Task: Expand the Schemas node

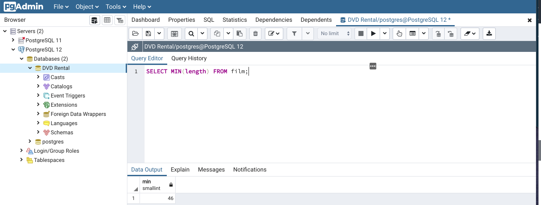Action: [x=39, y=132]
